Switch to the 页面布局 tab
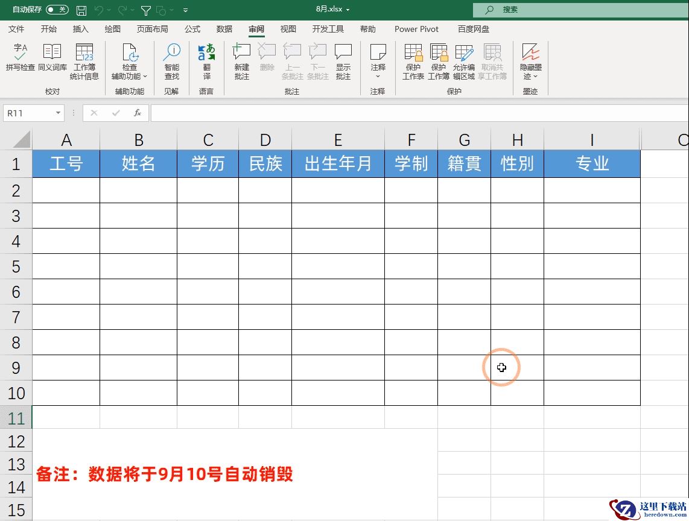 pos(153,29)
